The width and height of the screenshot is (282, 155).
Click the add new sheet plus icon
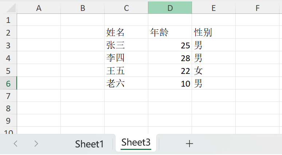(189, 144)
